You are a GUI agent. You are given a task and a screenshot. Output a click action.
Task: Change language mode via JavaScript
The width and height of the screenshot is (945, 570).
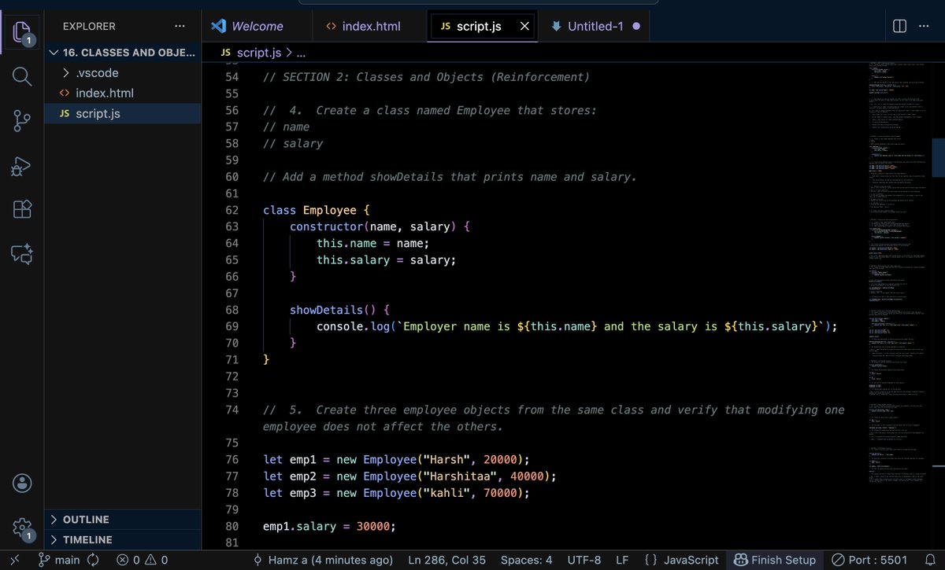click(691, 560)
